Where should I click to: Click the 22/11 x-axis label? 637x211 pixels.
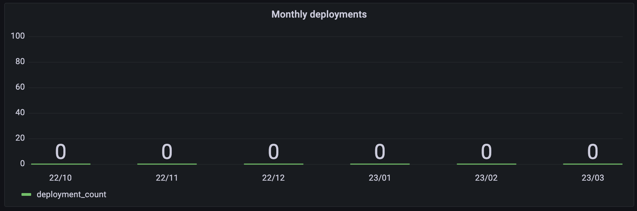[167, 178]
